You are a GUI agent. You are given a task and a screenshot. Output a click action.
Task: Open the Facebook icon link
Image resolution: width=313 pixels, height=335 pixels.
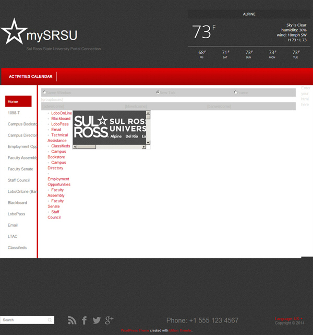pyautogui.click(x=85, y=320)
